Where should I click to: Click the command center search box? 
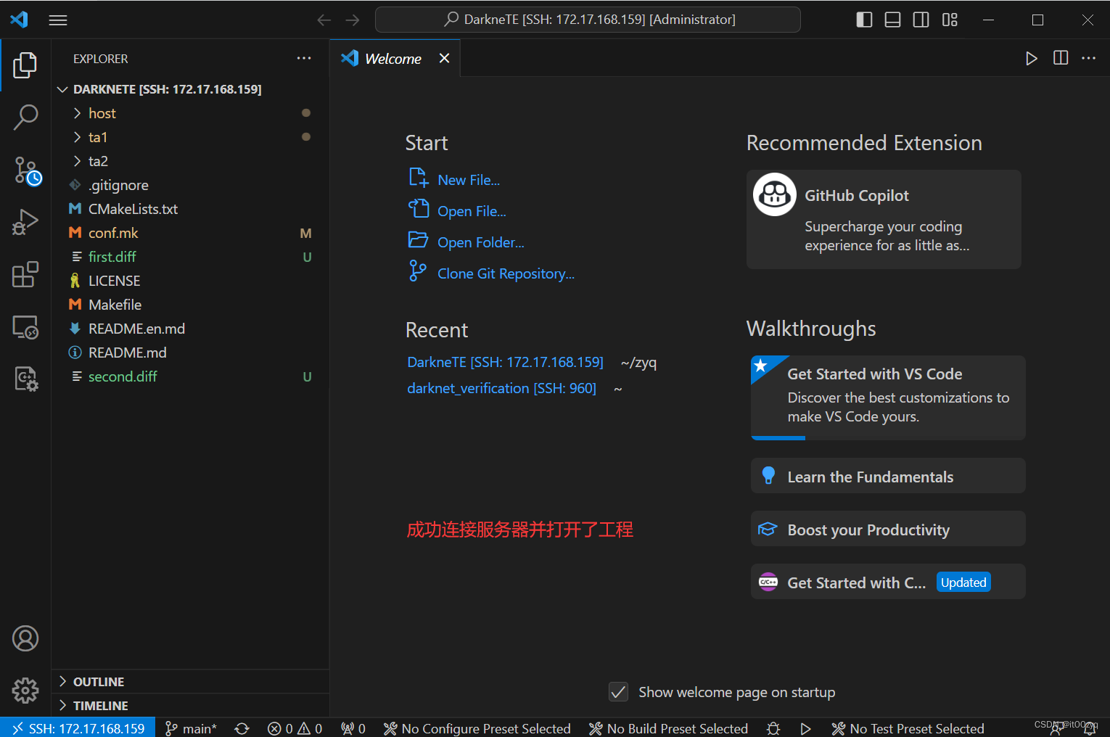588,20
